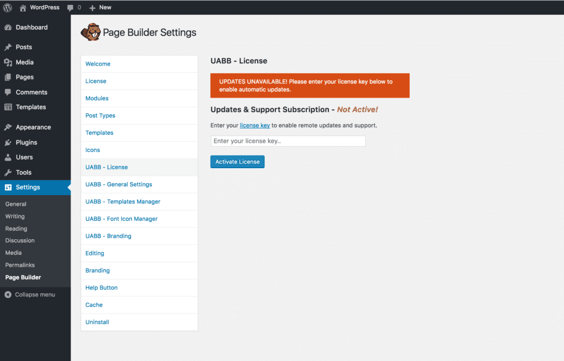
Task: Select the Tools wrench icon
Action: pyautogui.click(x=8, y=173)
